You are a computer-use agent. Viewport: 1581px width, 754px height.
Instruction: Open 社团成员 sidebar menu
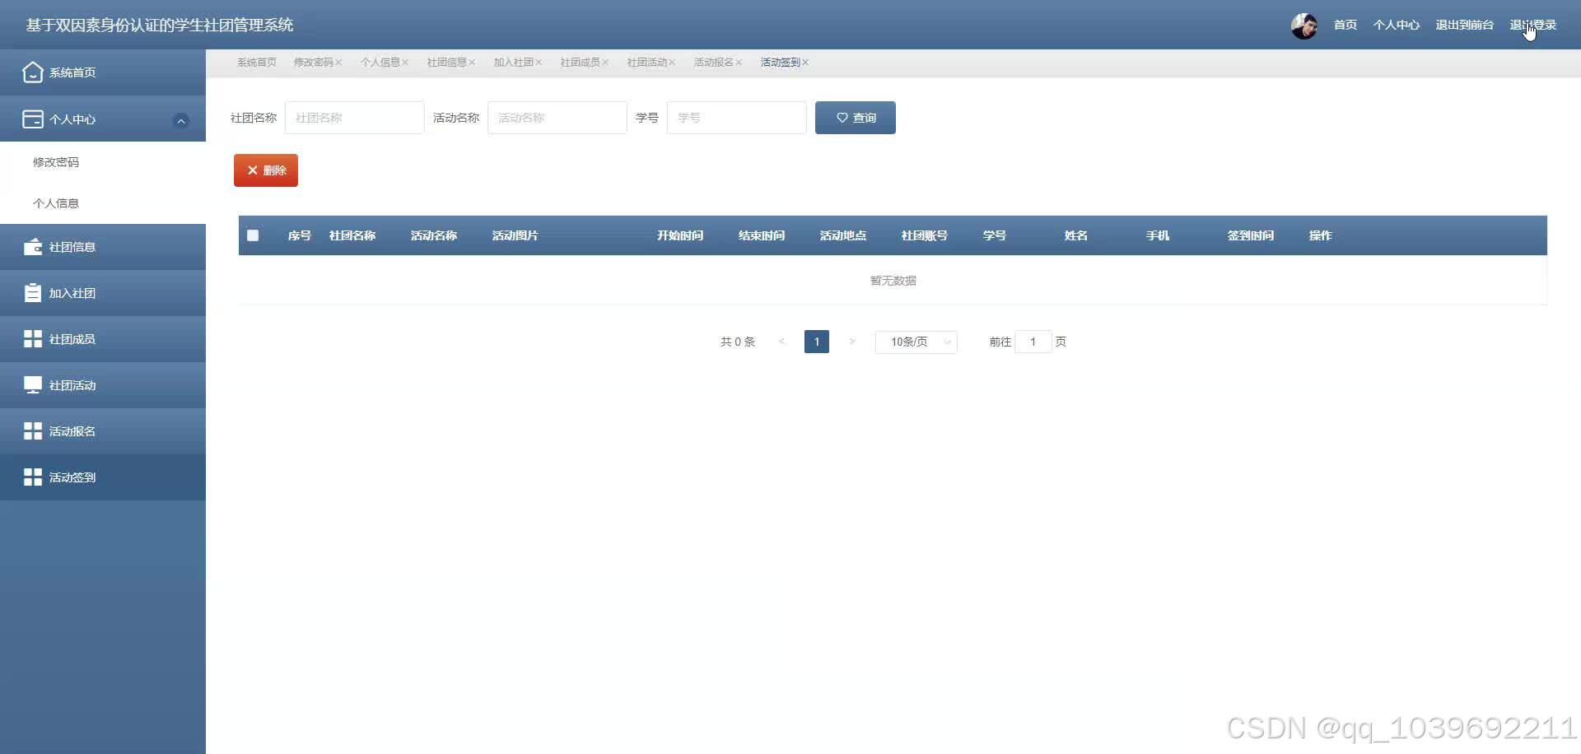click(x=103, y=339)
